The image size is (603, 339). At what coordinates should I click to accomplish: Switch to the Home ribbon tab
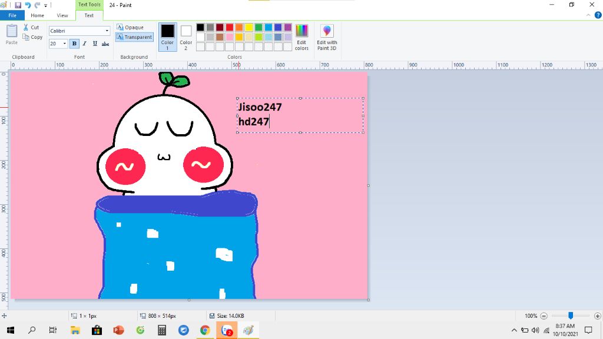(x=37, y=15)
